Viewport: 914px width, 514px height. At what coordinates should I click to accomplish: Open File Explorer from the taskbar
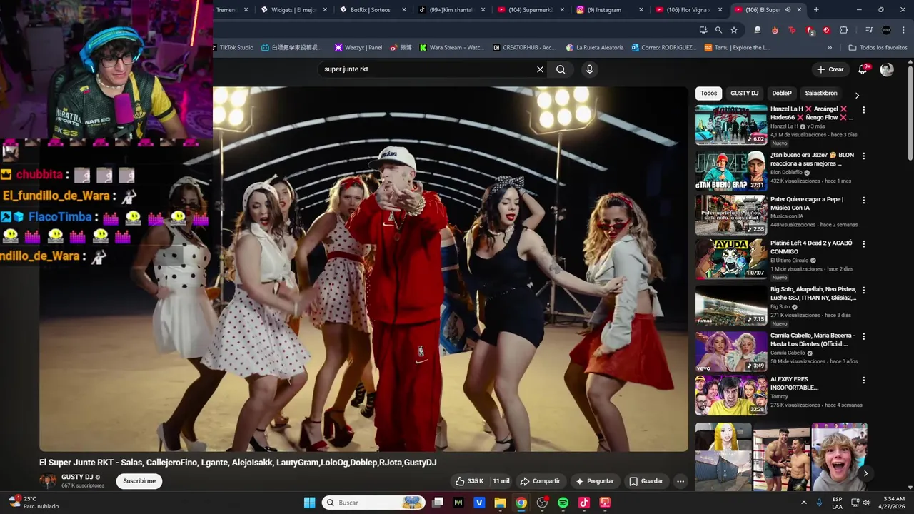(501, 503)
